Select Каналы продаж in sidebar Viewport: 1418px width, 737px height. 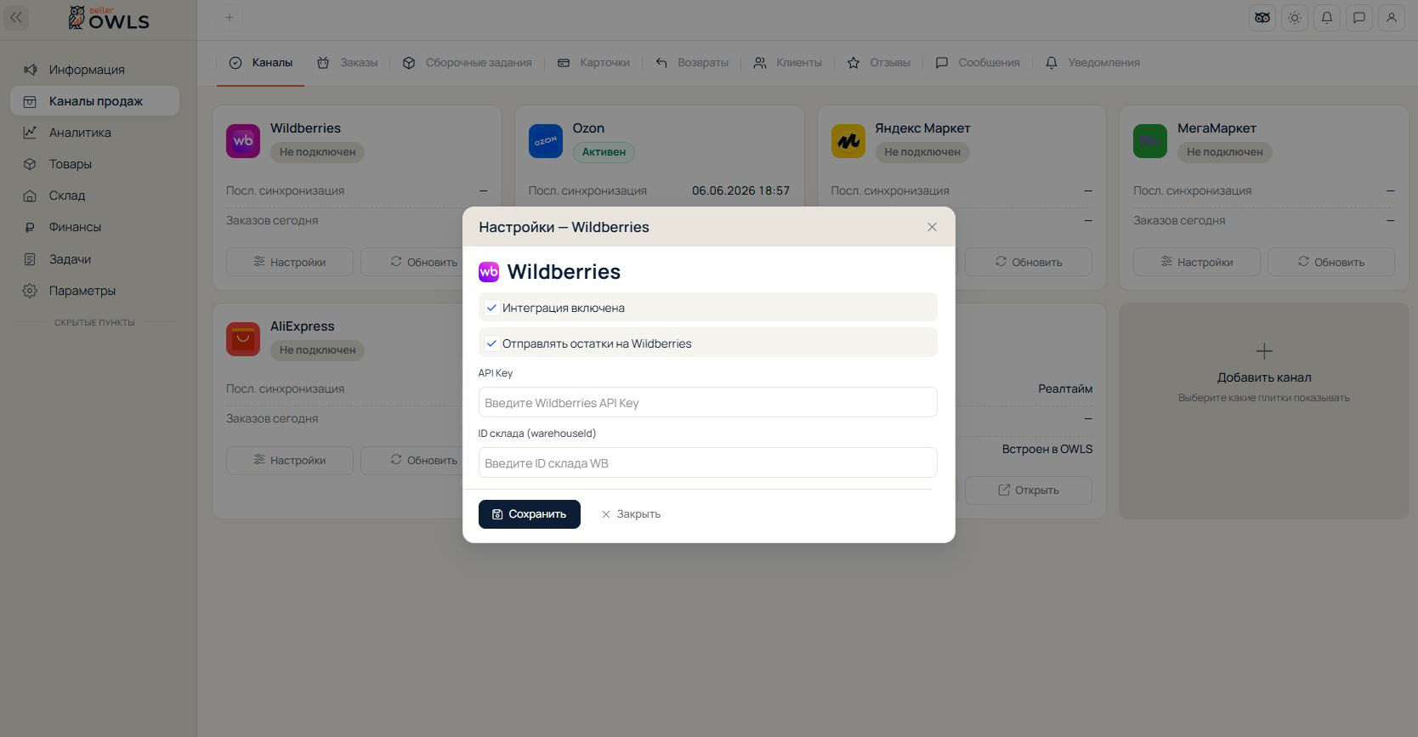pos(94,101)
